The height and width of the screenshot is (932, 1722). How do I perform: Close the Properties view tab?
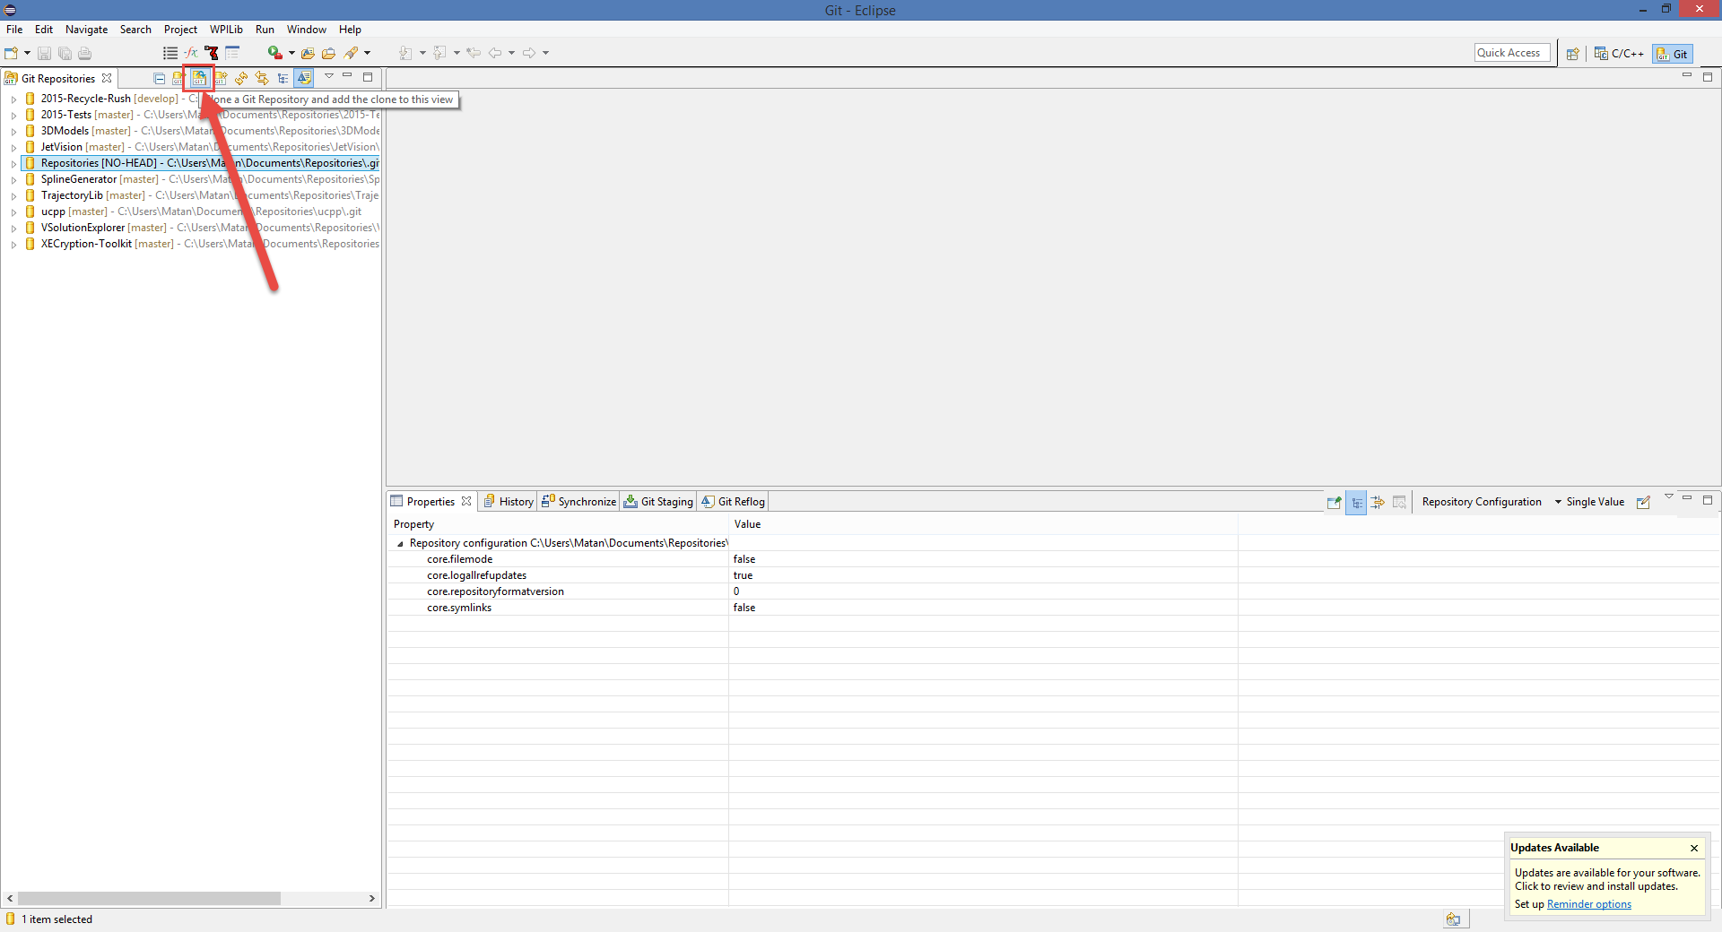[x=466, y=501]
